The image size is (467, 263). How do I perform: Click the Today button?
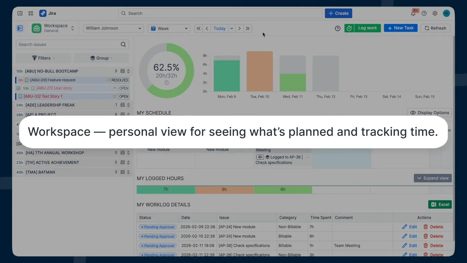point(220,29)
